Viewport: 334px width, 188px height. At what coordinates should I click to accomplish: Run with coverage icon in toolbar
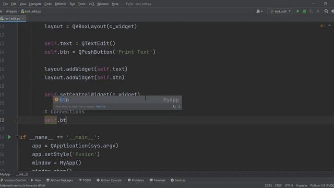311,11
